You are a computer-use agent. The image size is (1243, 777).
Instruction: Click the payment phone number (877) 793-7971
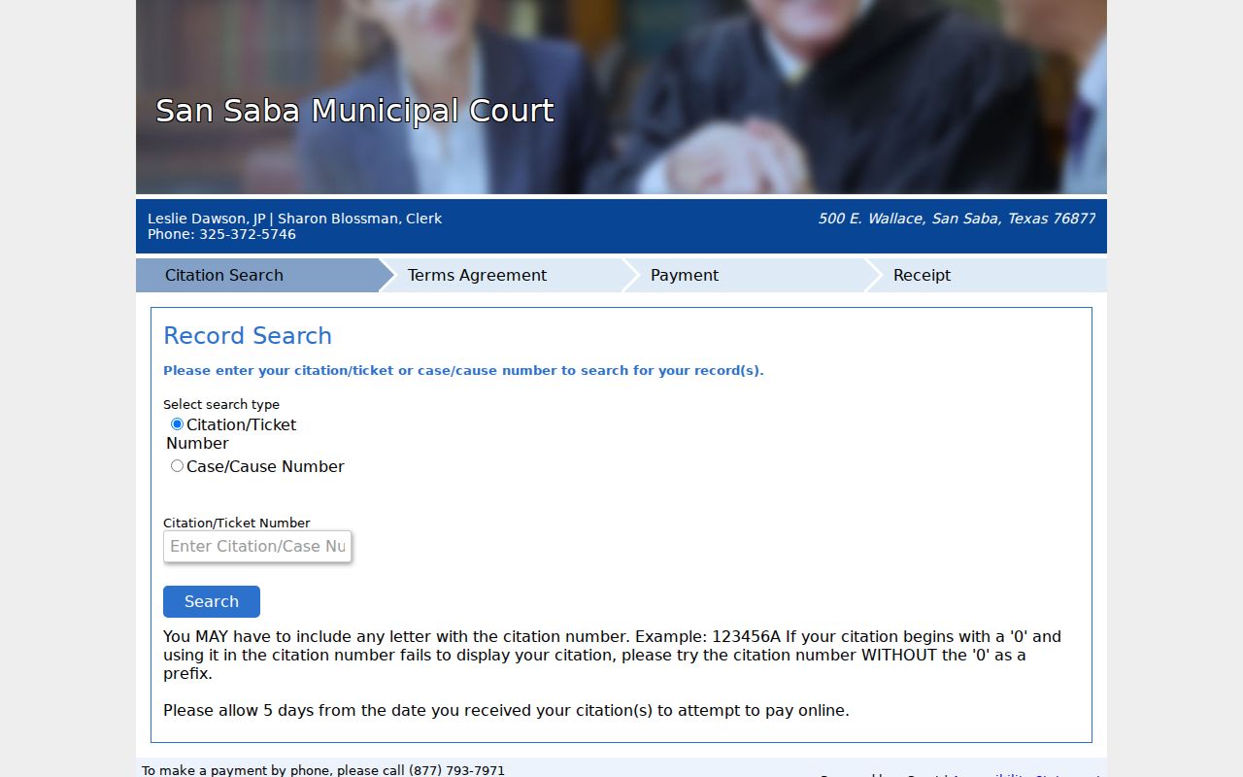point(456,770)
